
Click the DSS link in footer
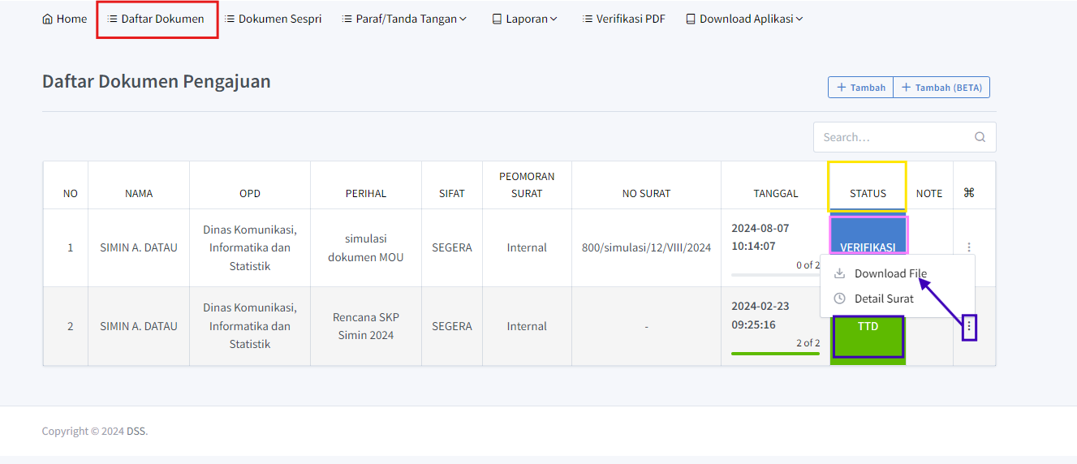point(136,431)
